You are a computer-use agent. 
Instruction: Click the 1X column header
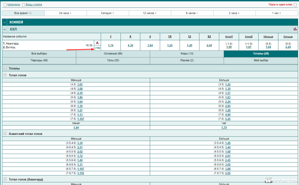pyautogui.click(x=170, y=37)
